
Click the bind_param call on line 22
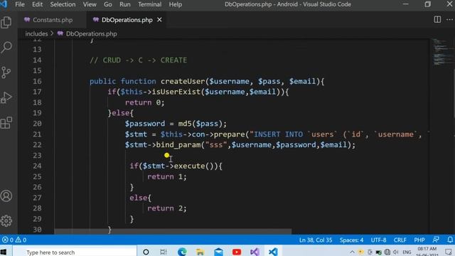[178, 145]
